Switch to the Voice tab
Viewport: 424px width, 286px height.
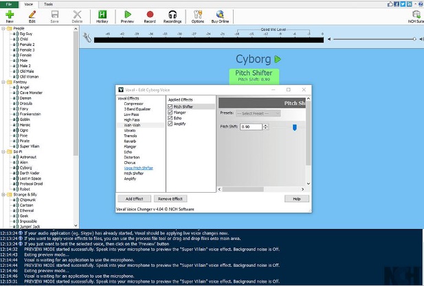(28, 4)
